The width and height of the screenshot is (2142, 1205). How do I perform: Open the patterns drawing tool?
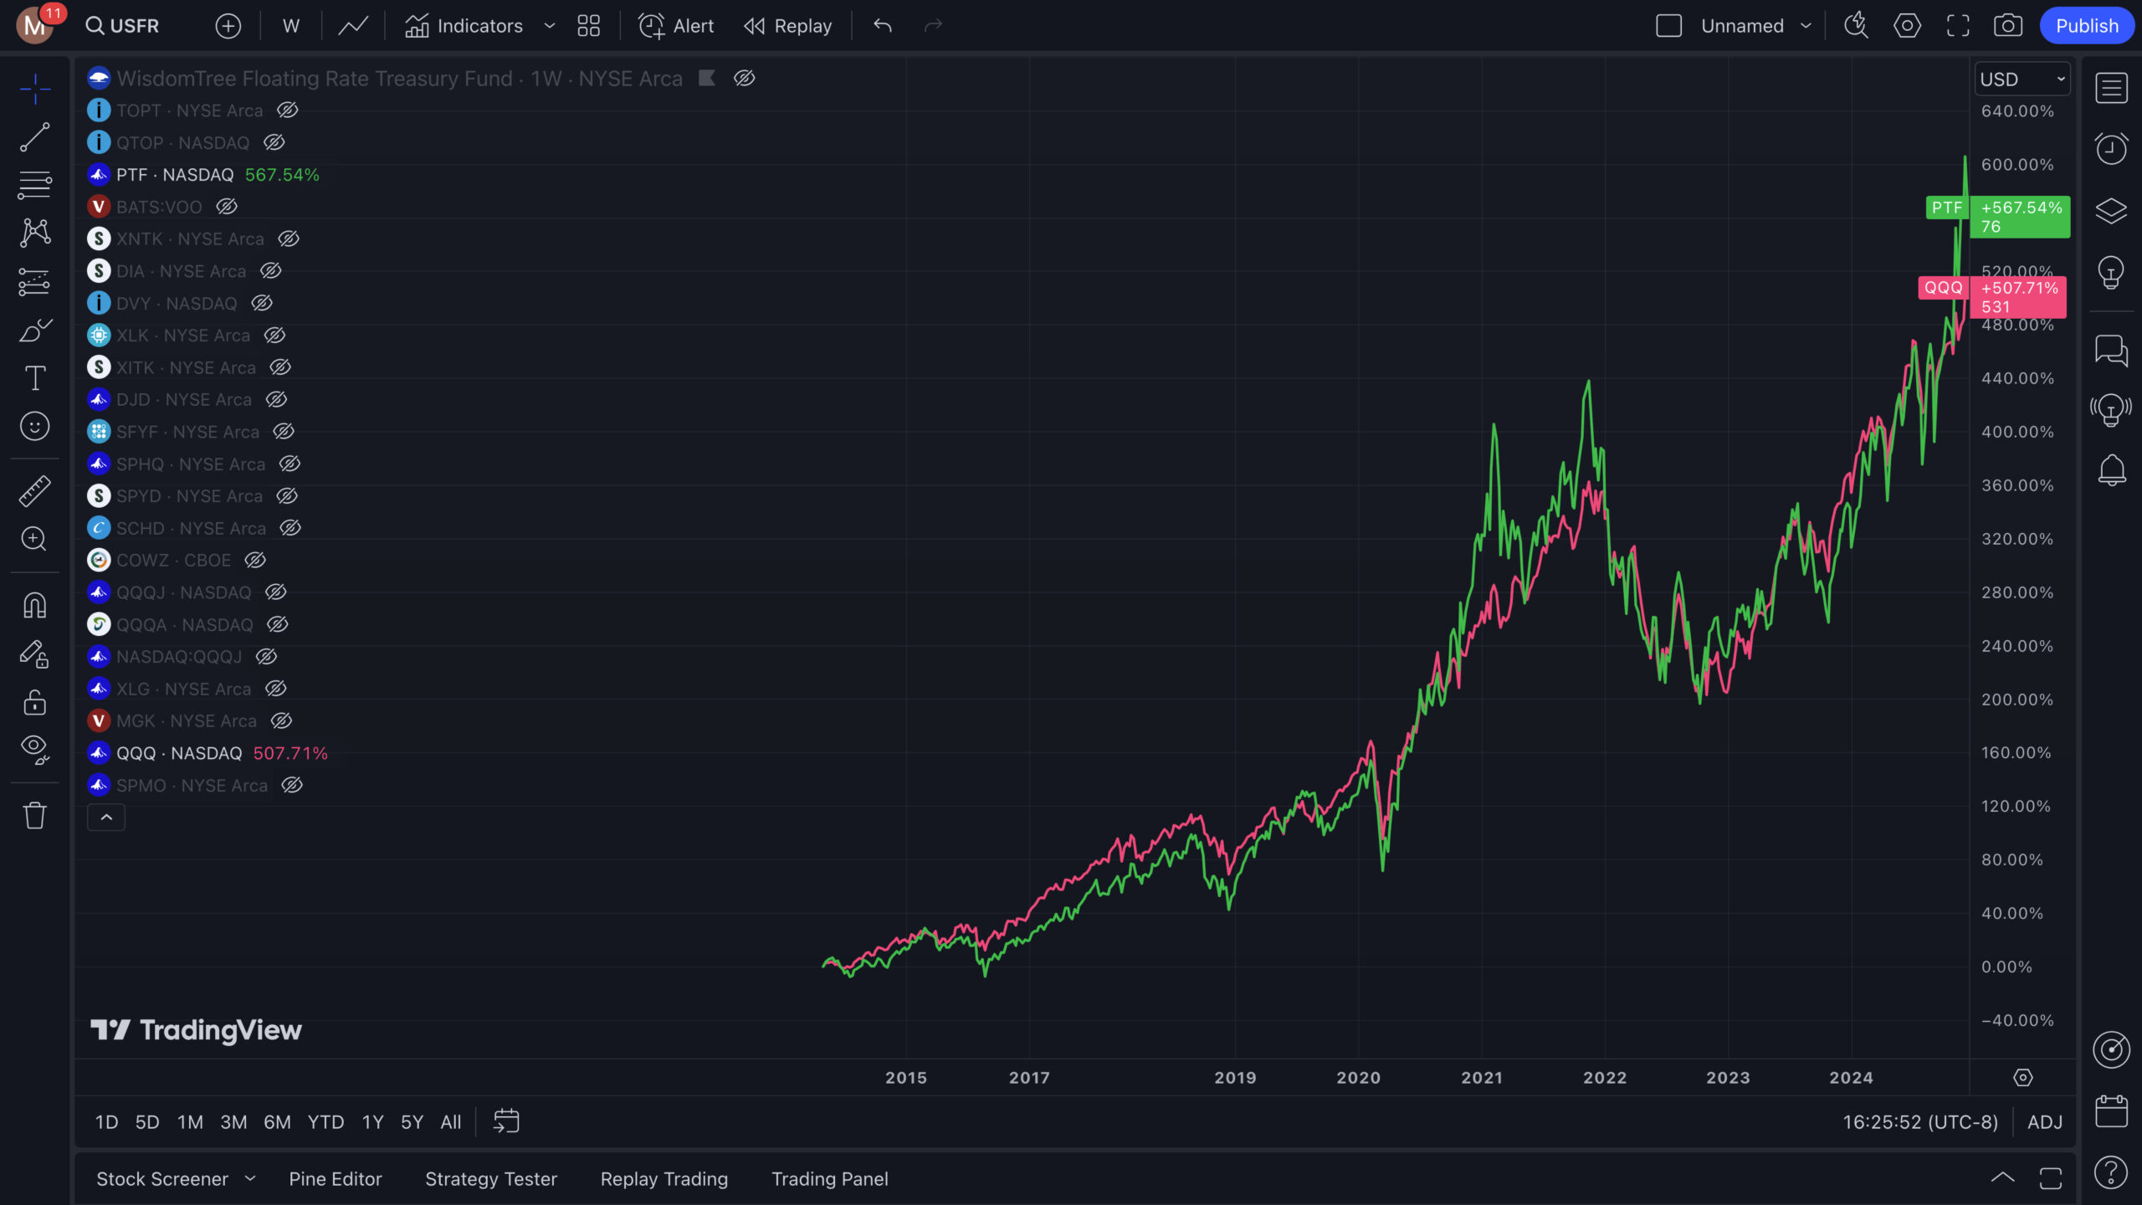pyautogui.click(x=34, y=233)
